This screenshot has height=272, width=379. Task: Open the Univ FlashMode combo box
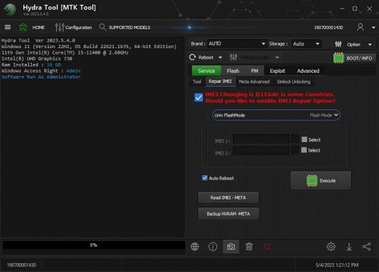pos(276,115)
